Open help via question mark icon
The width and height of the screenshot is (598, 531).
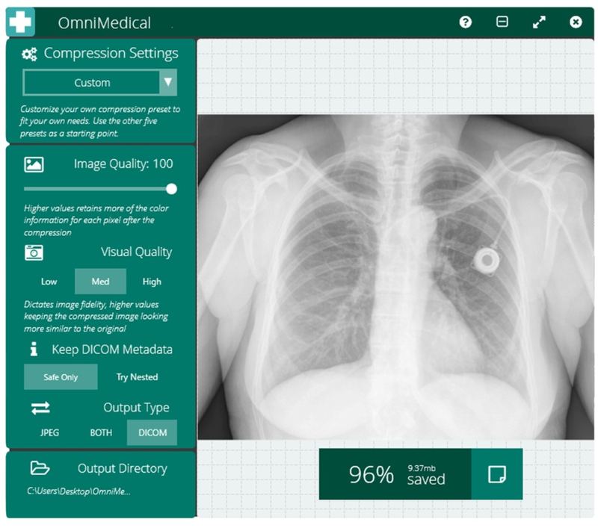pyautogui.click(x=465, y=22)
